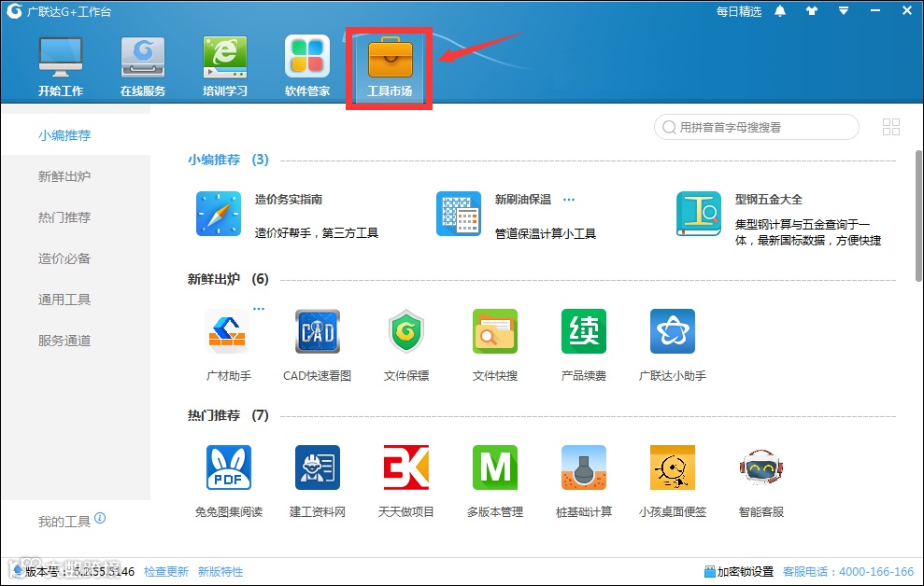Open the 工具市场 briefcase icon
924x586 pixels.
click(x=390, y=57)
